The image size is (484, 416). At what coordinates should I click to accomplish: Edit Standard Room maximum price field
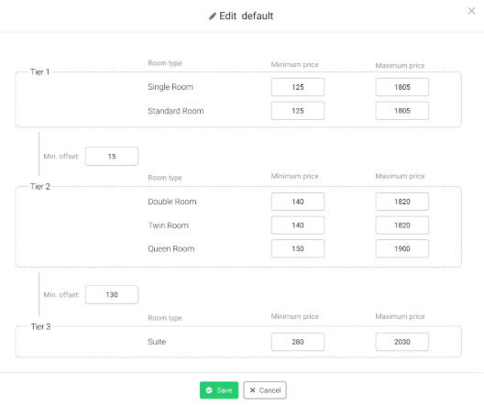point(401,111)
